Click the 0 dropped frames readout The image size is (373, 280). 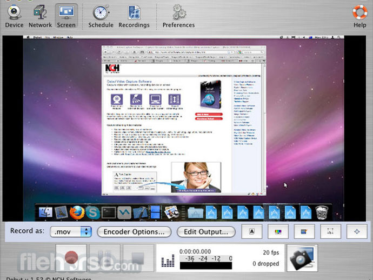(266, 264)
